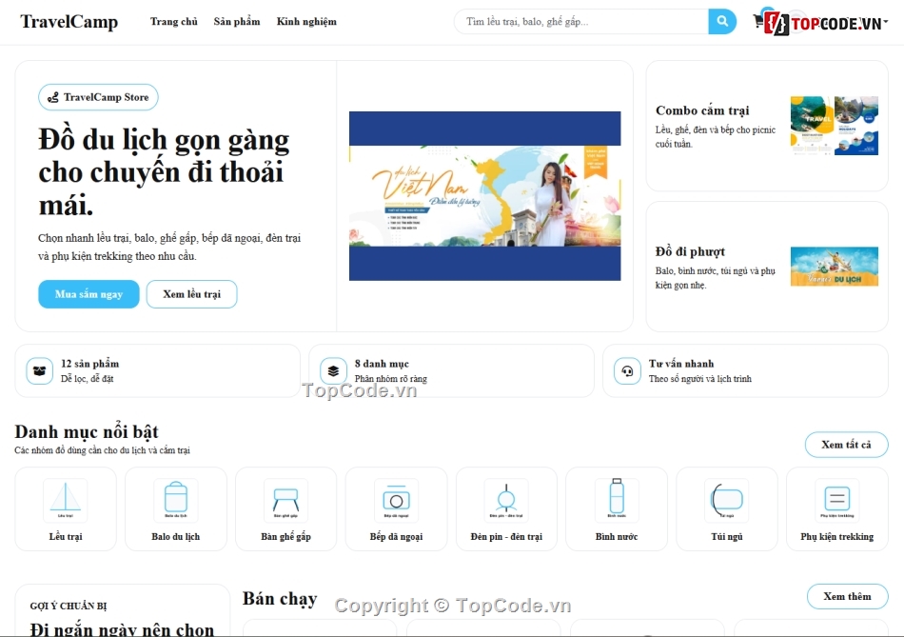Select the Balo du lịch backpack icon
Image resolution: width=904 pixels, height=637 pixels.
(x=176, y=500)
